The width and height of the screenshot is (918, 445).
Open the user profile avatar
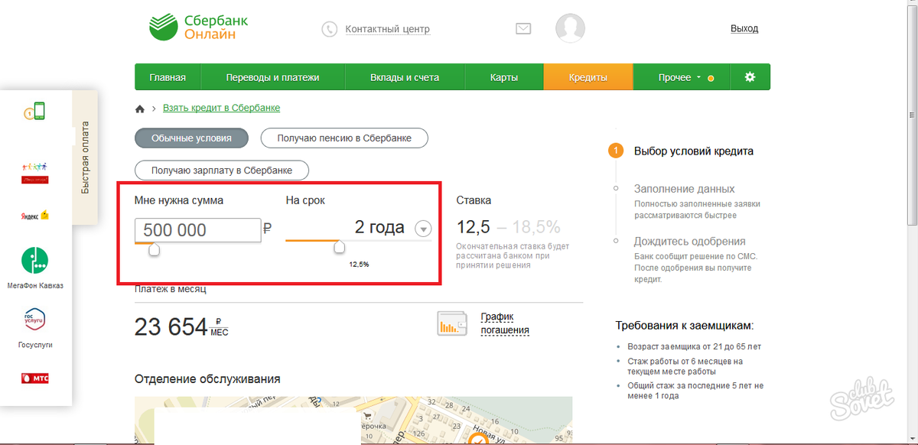pos(570,28)
